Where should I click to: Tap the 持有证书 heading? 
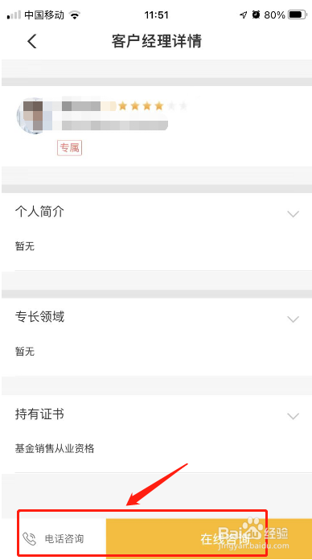[x=39, y=414]
